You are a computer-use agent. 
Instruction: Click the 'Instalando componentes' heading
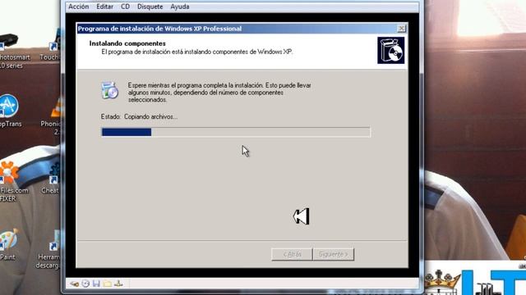pyautogui.click(x=127, y=43)
